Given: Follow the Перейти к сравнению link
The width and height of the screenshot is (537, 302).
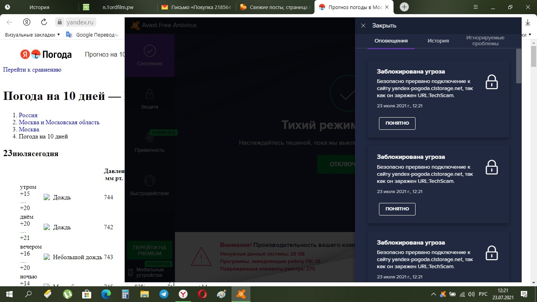Looking at the screenshot, I should (32, 70).
